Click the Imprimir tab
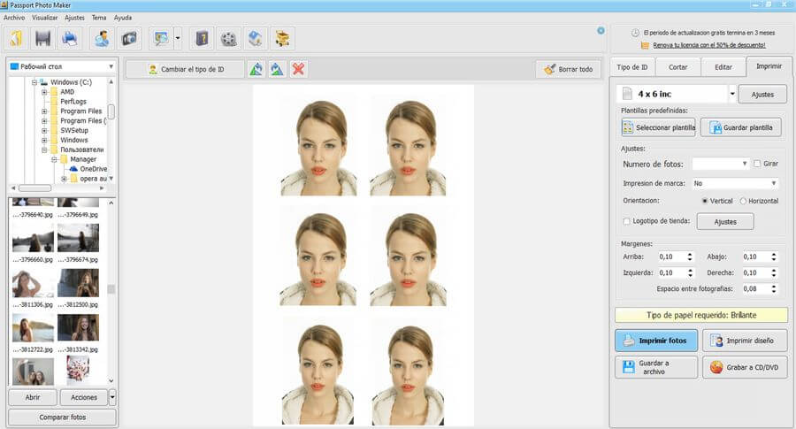Screen dimensions: 796x429 (x=769, y=66)
